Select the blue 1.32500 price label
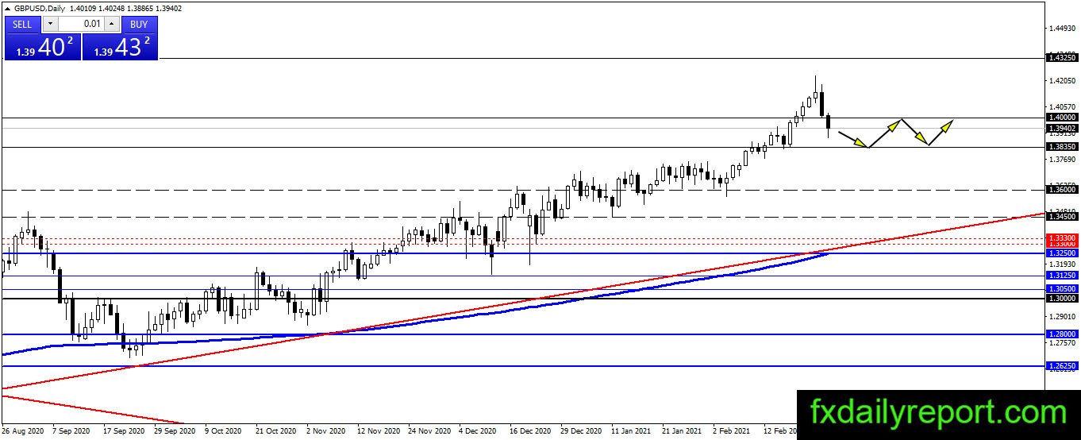 pos(1062,253)
